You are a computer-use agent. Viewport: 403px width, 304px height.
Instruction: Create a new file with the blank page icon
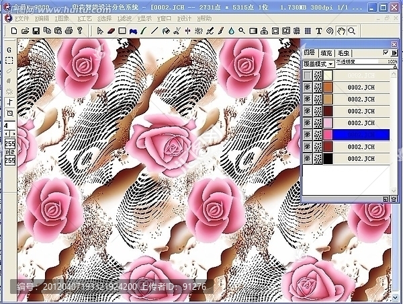(14, 31)
